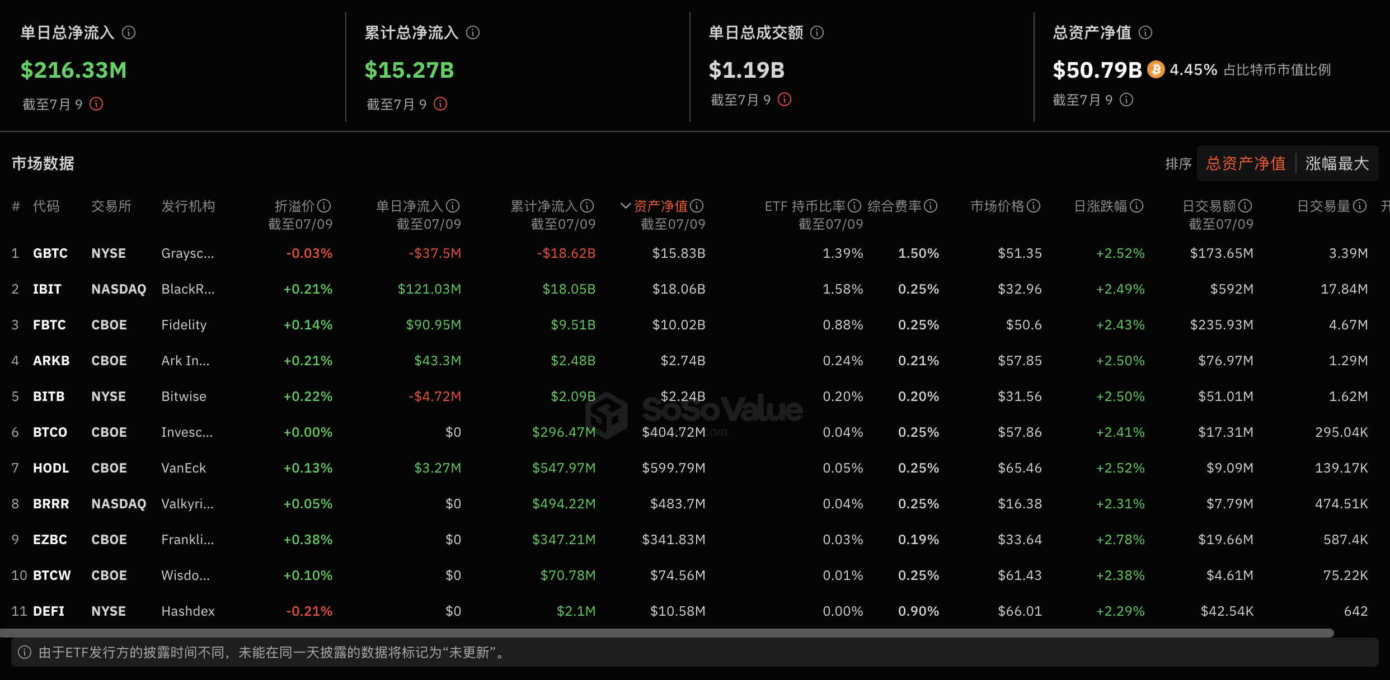This screenshot has height=680, width=1390.
Task: Click ARKB's $2.48B cumulative inflow cell
Action: (573, 361)
